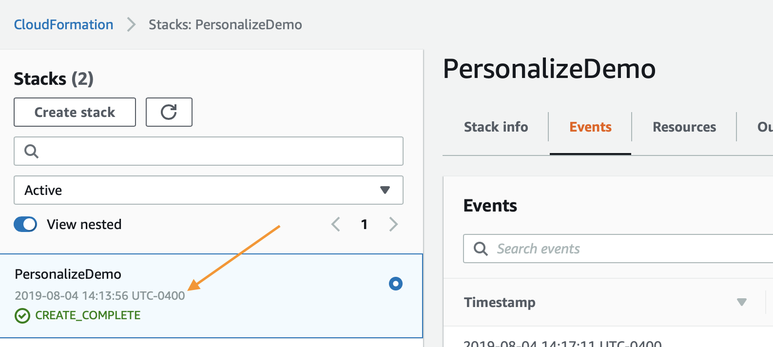The image size is (773, 347).
Task: Click the magnifier icon in stack search
Action: [x=31, y=151]
